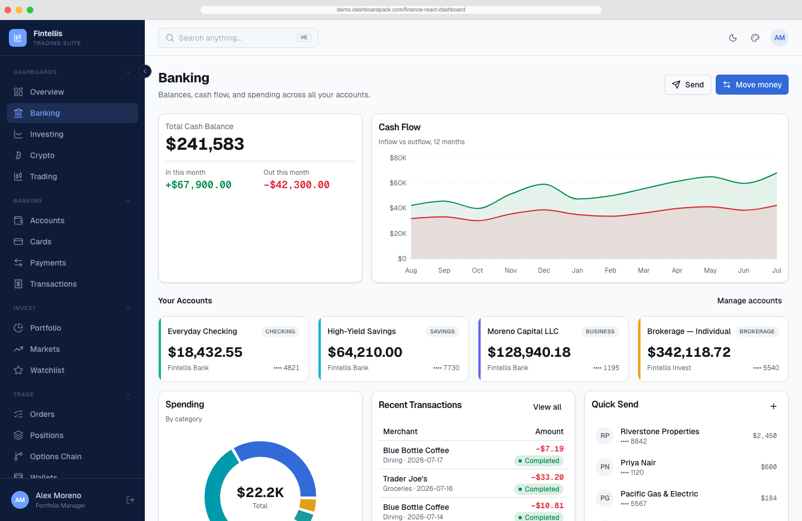
Task: Open the theme palette picker
Action: pyautogui.click(x=755, y=38)
